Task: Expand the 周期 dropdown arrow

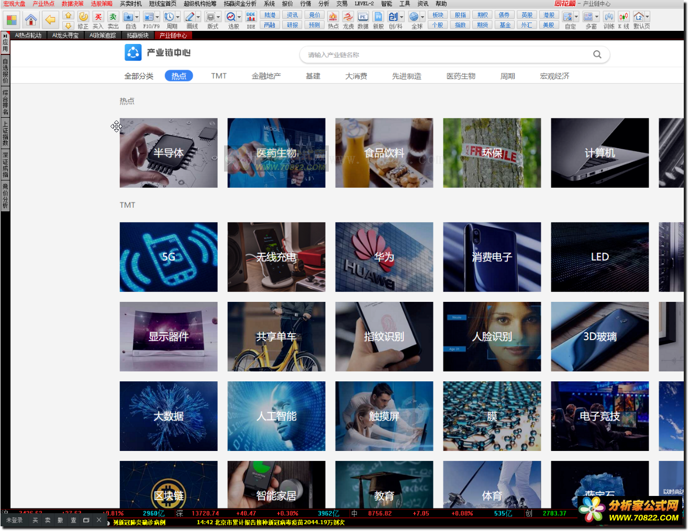Action: 177,17
